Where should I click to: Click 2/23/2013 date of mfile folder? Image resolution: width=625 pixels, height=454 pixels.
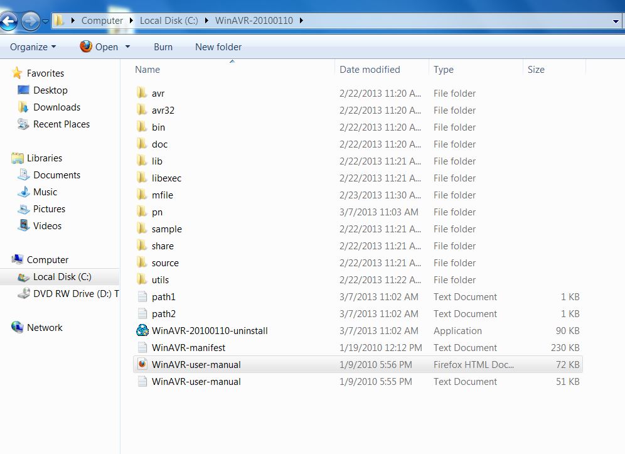coord(380,195)
